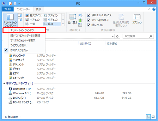Select Bluetooth FTP item
Image resolution: width=158 pixels, height=121 pixels.
[20, 89]
